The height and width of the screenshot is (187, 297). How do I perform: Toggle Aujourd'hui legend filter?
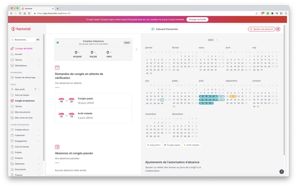tap(154, 145)
